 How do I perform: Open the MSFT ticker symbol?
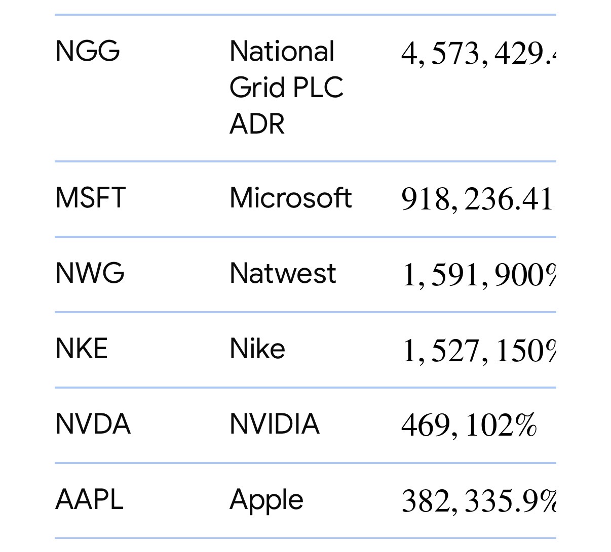pyautogui.click(x=90, y=198)
